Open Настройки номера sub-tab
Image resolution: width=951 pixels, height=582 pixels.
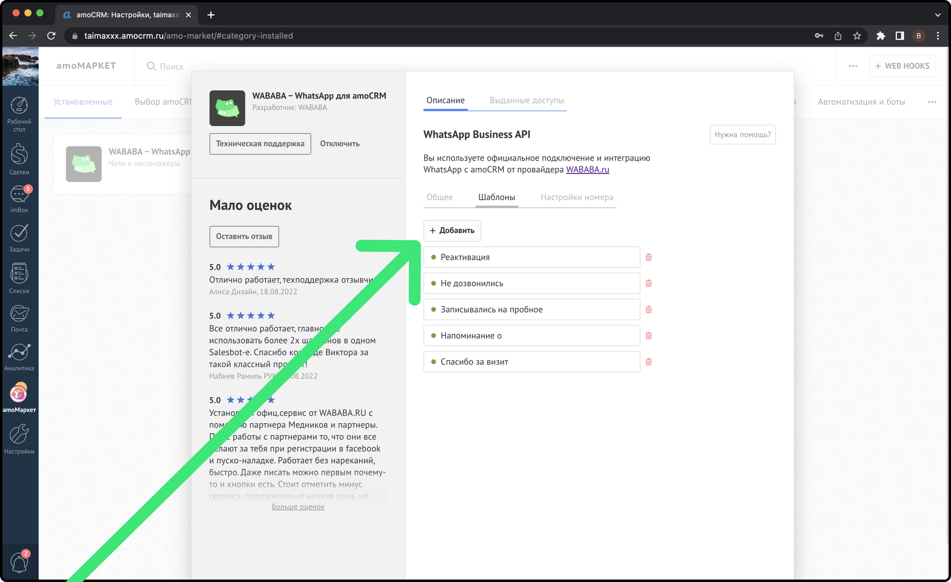(577, 197)
